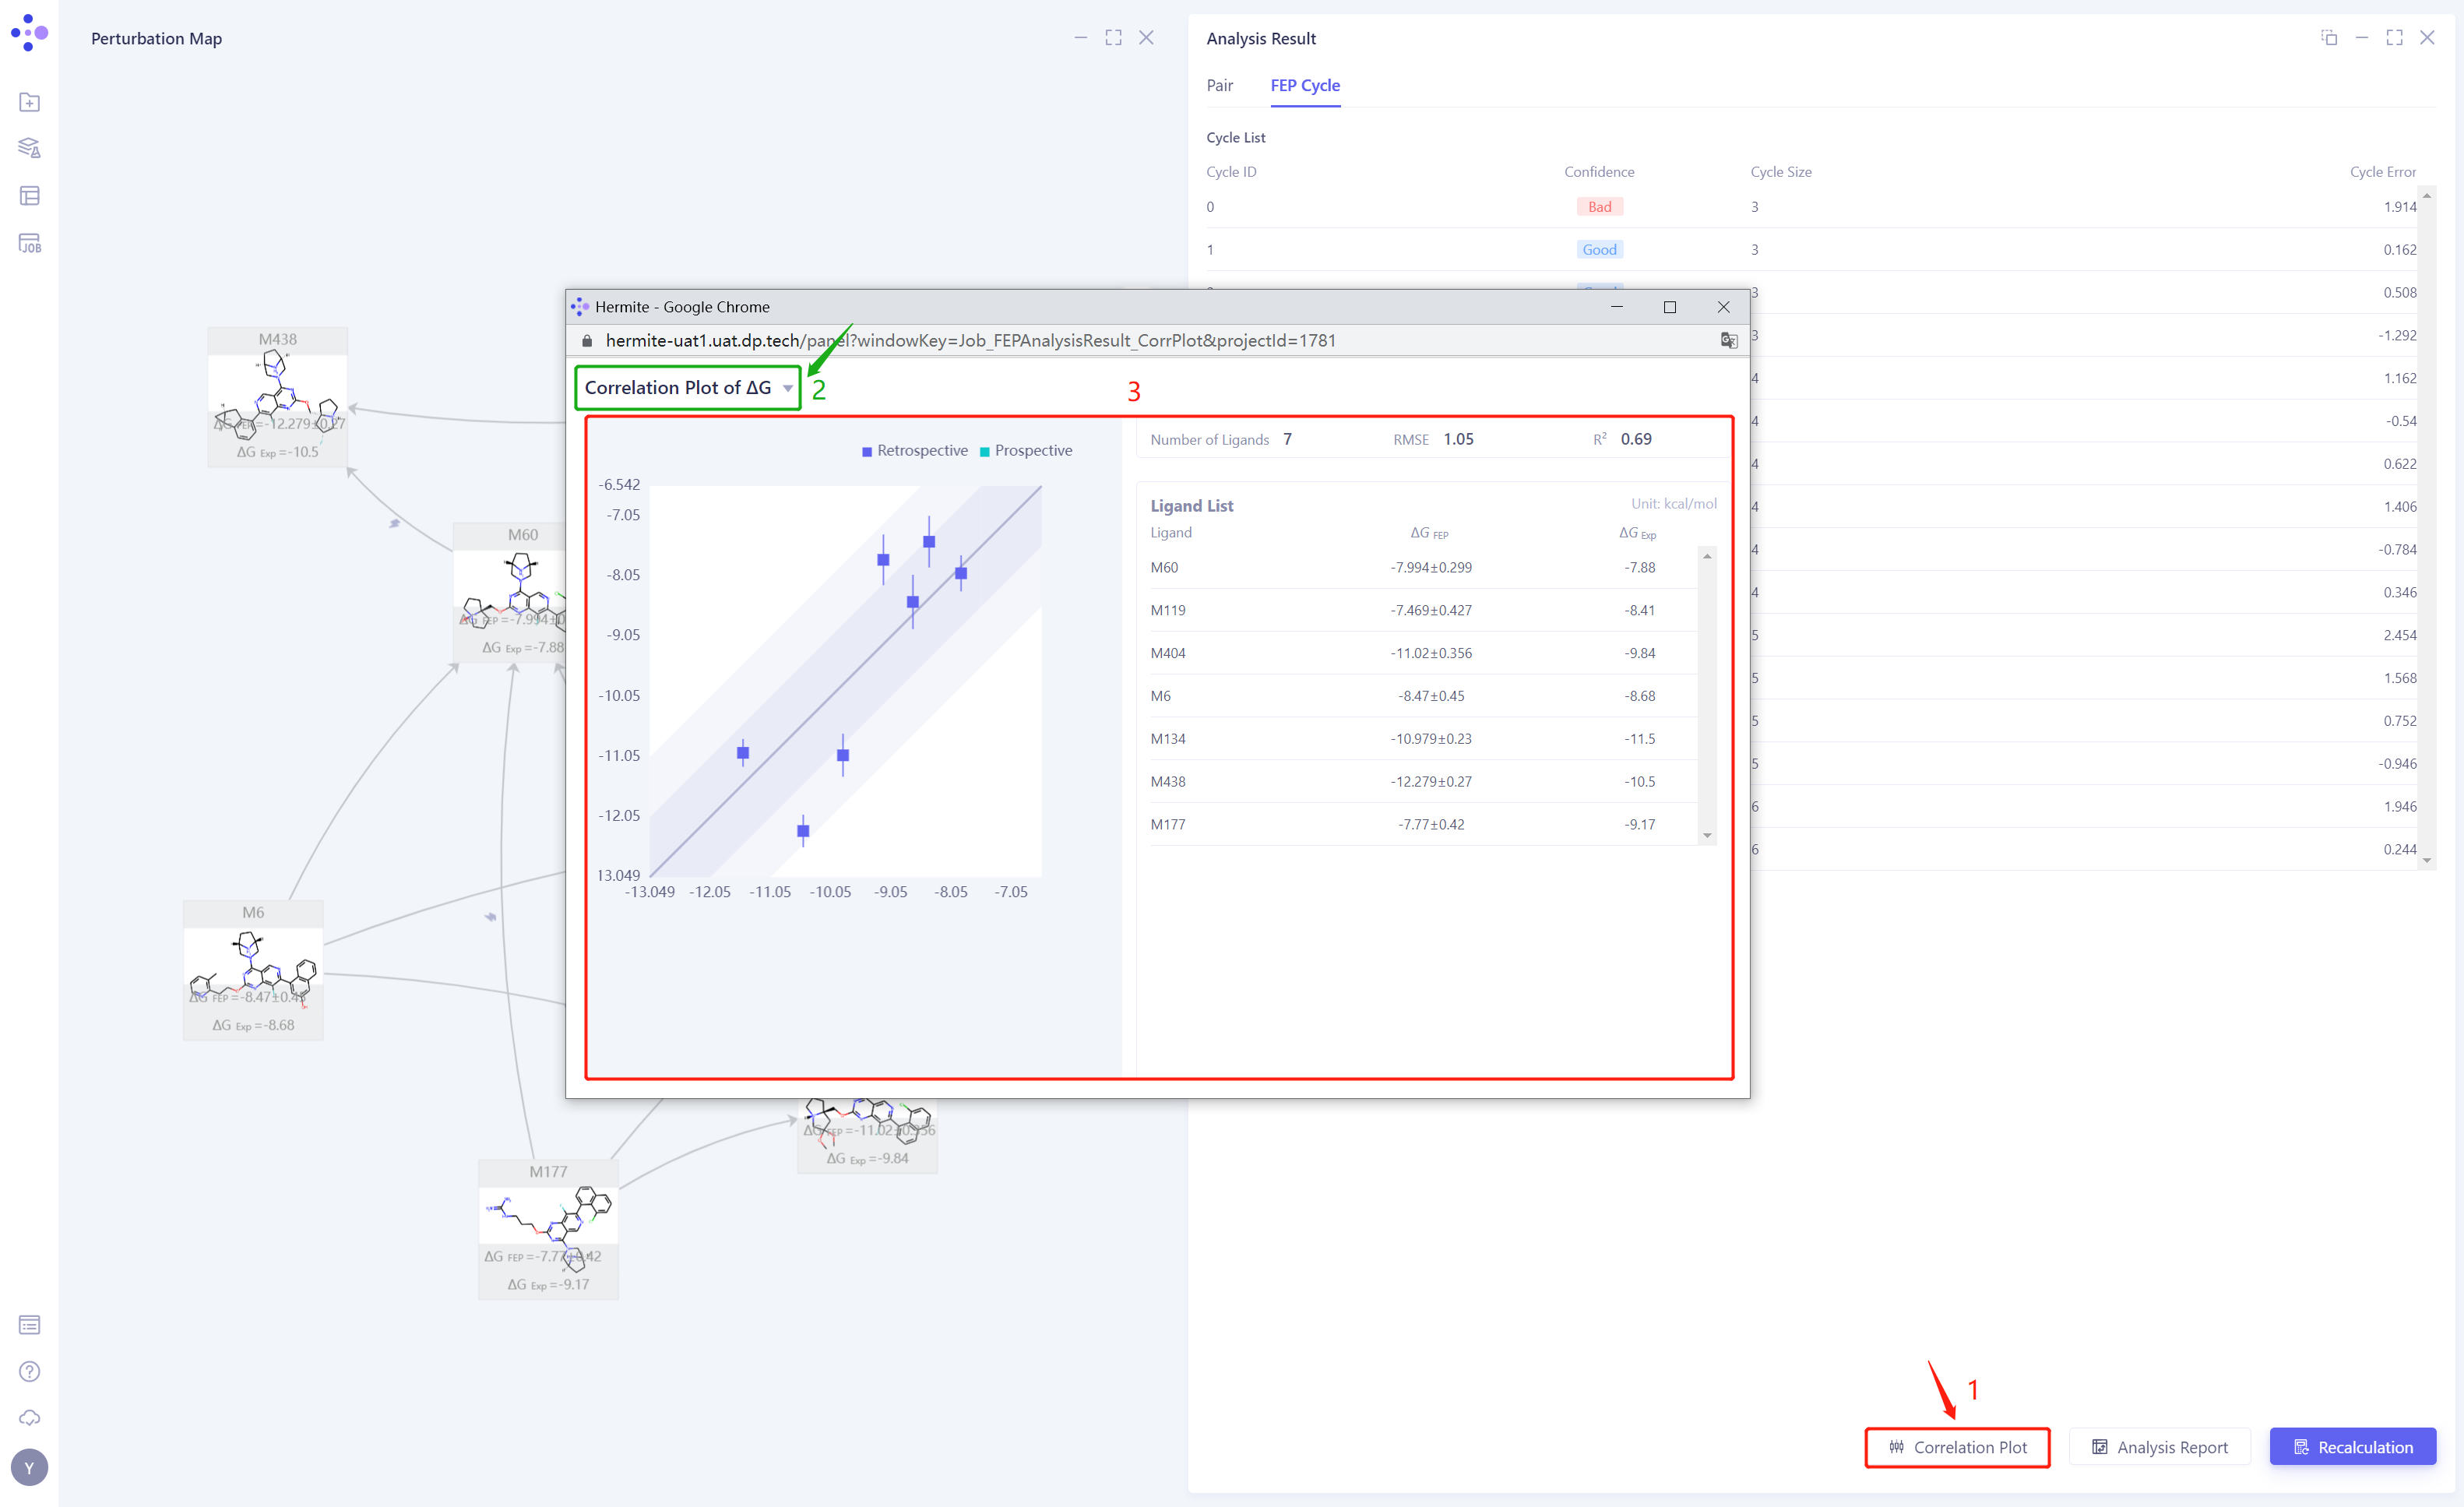
Task: Toggle the Prospective legend in the plot
Action: point(1025,450)
